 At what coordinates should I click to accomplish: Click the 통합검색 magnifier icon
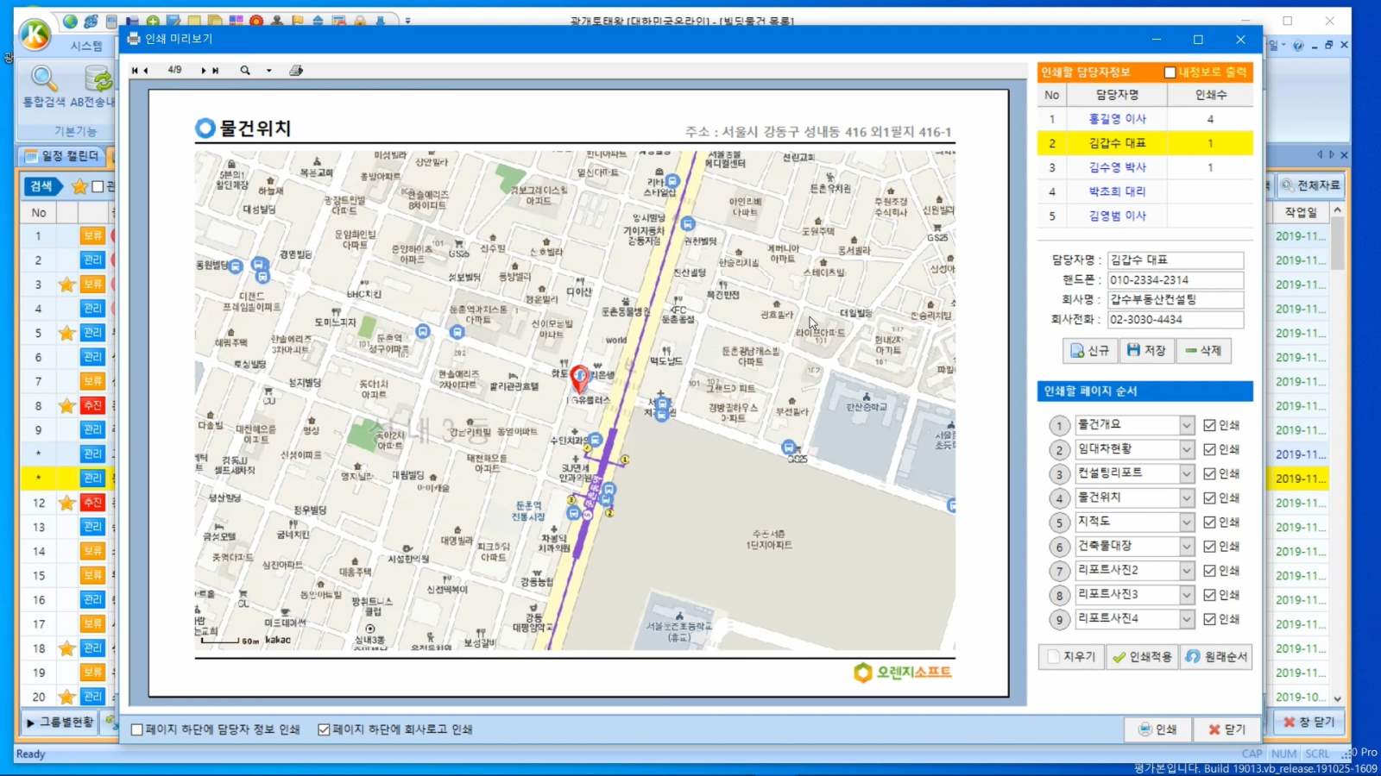coord(43,80)
